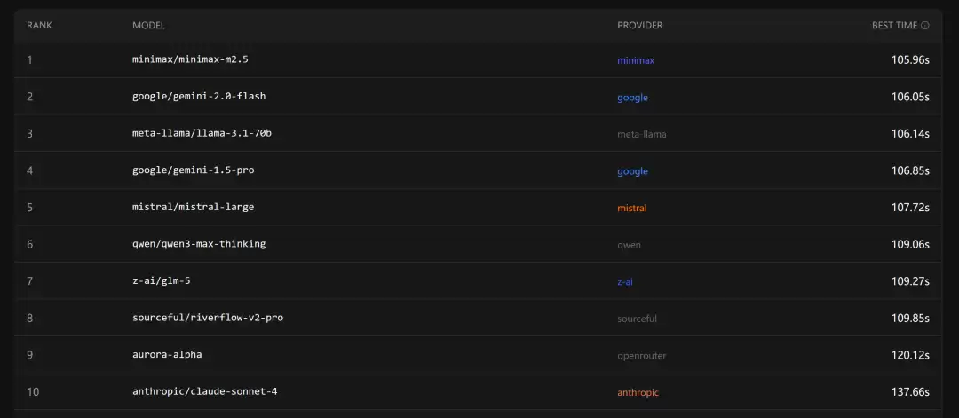Screen dimensions: 959x418
Task: Select model mistral/mistral-large
Action: point(194,207)
